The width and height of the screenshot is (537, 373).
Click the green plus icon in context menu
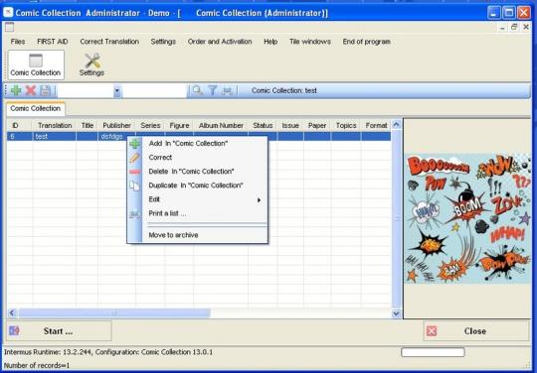pos(134,144)
